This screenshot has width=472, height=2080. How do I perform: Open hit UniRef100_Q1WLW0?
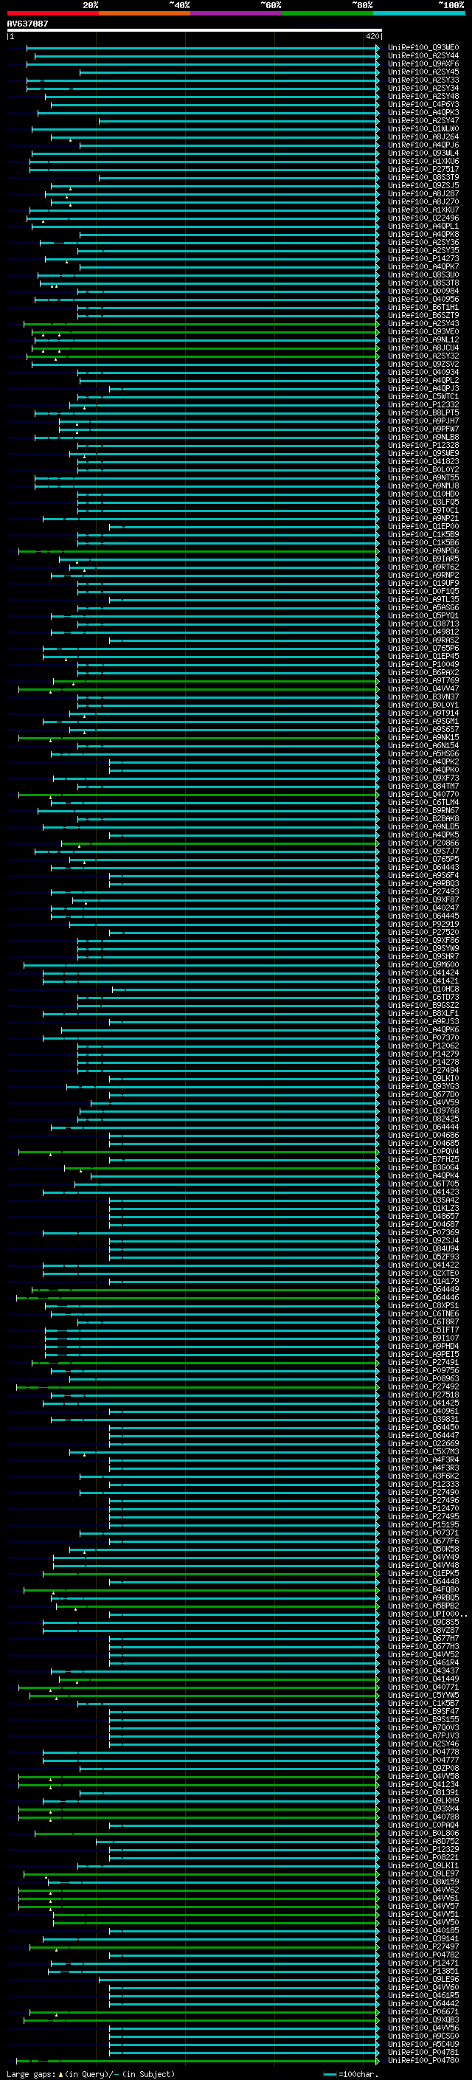(423, 128)
